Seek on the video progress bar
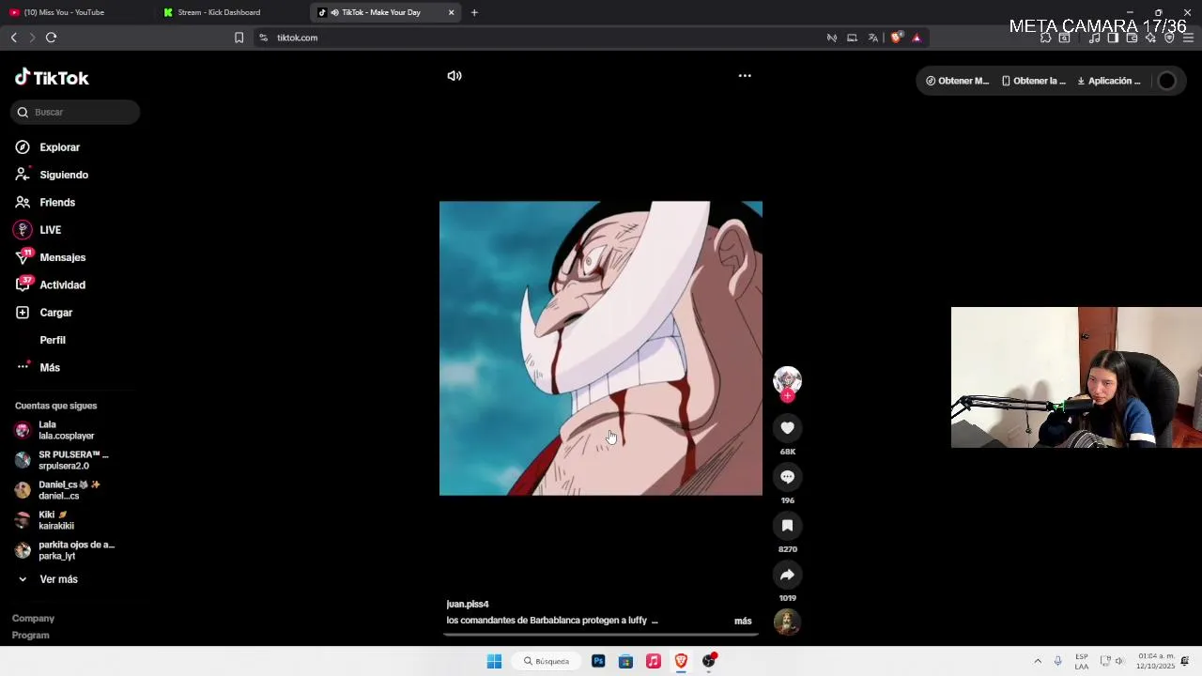This screenshot has width=1202, height=676. [601, 635]
